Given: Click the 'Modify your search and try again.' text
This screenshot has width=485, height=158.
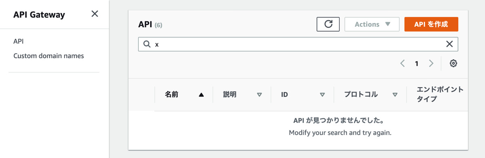Looking at the screenshot, I should [x=340, y=133].
